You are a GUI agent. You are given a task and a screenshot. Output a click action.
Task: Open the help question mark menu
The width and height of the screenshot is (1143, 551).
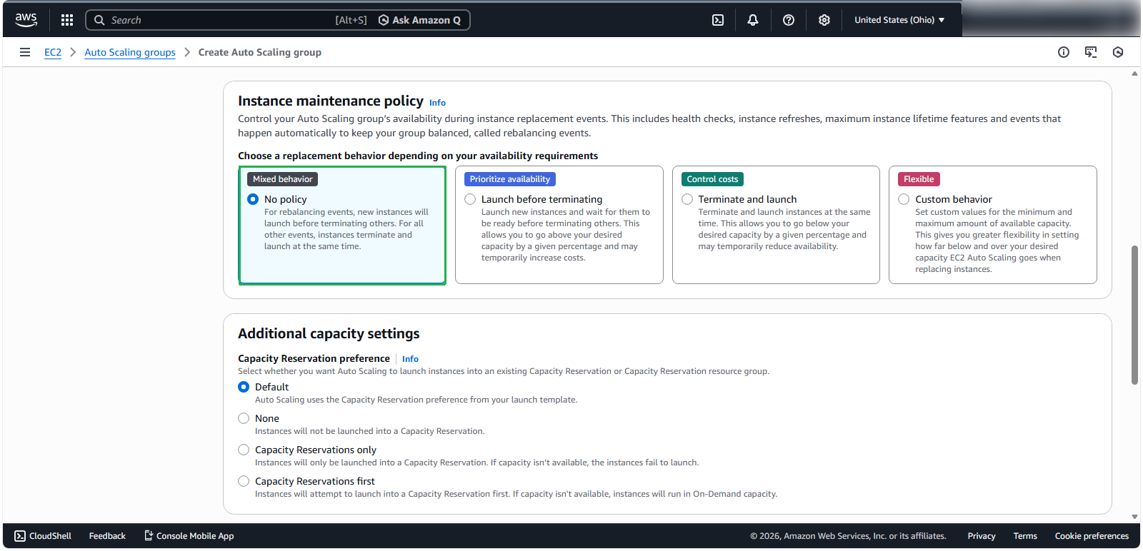789,20
